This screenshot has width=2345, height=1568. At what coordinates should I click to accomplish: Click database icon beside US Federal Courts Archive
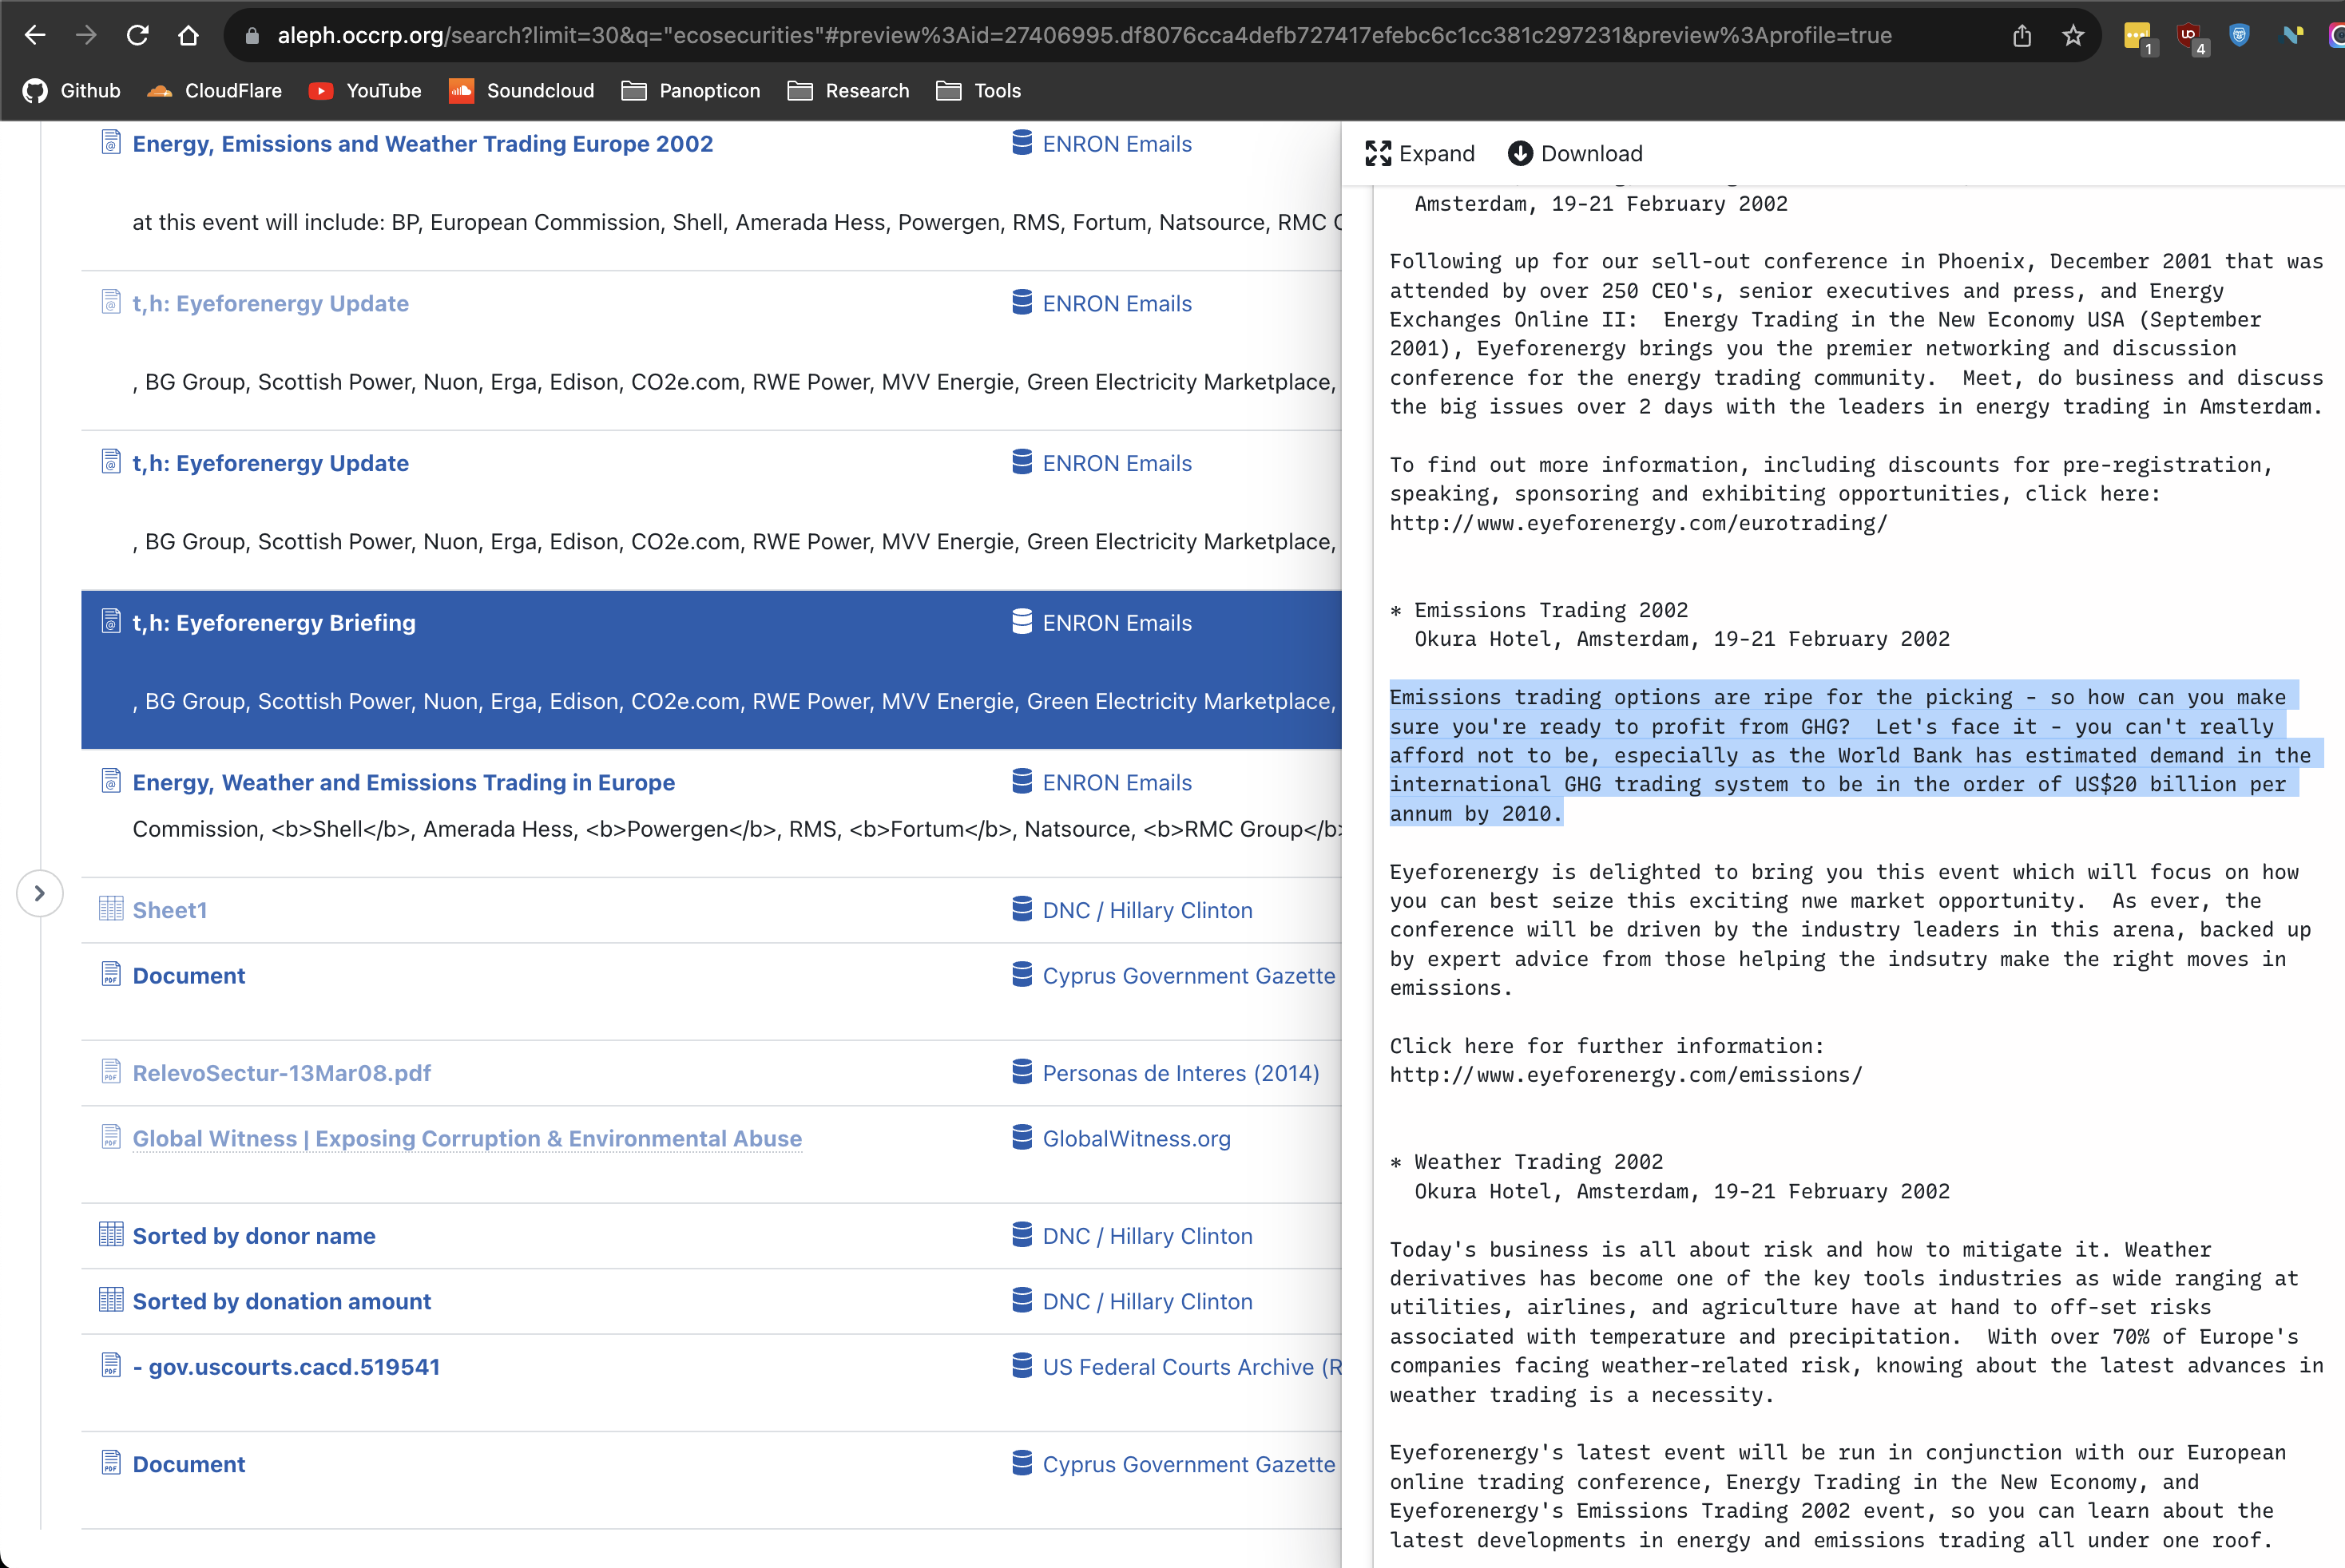point(1022,1365)
